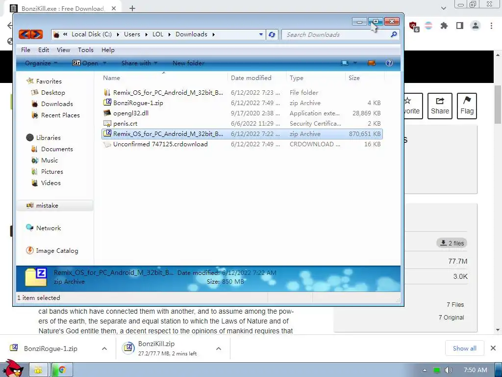Viewport: 502px width, 377px height.
Task: Expand the Users breadcrumb arrow
Action: coord(146,34)
